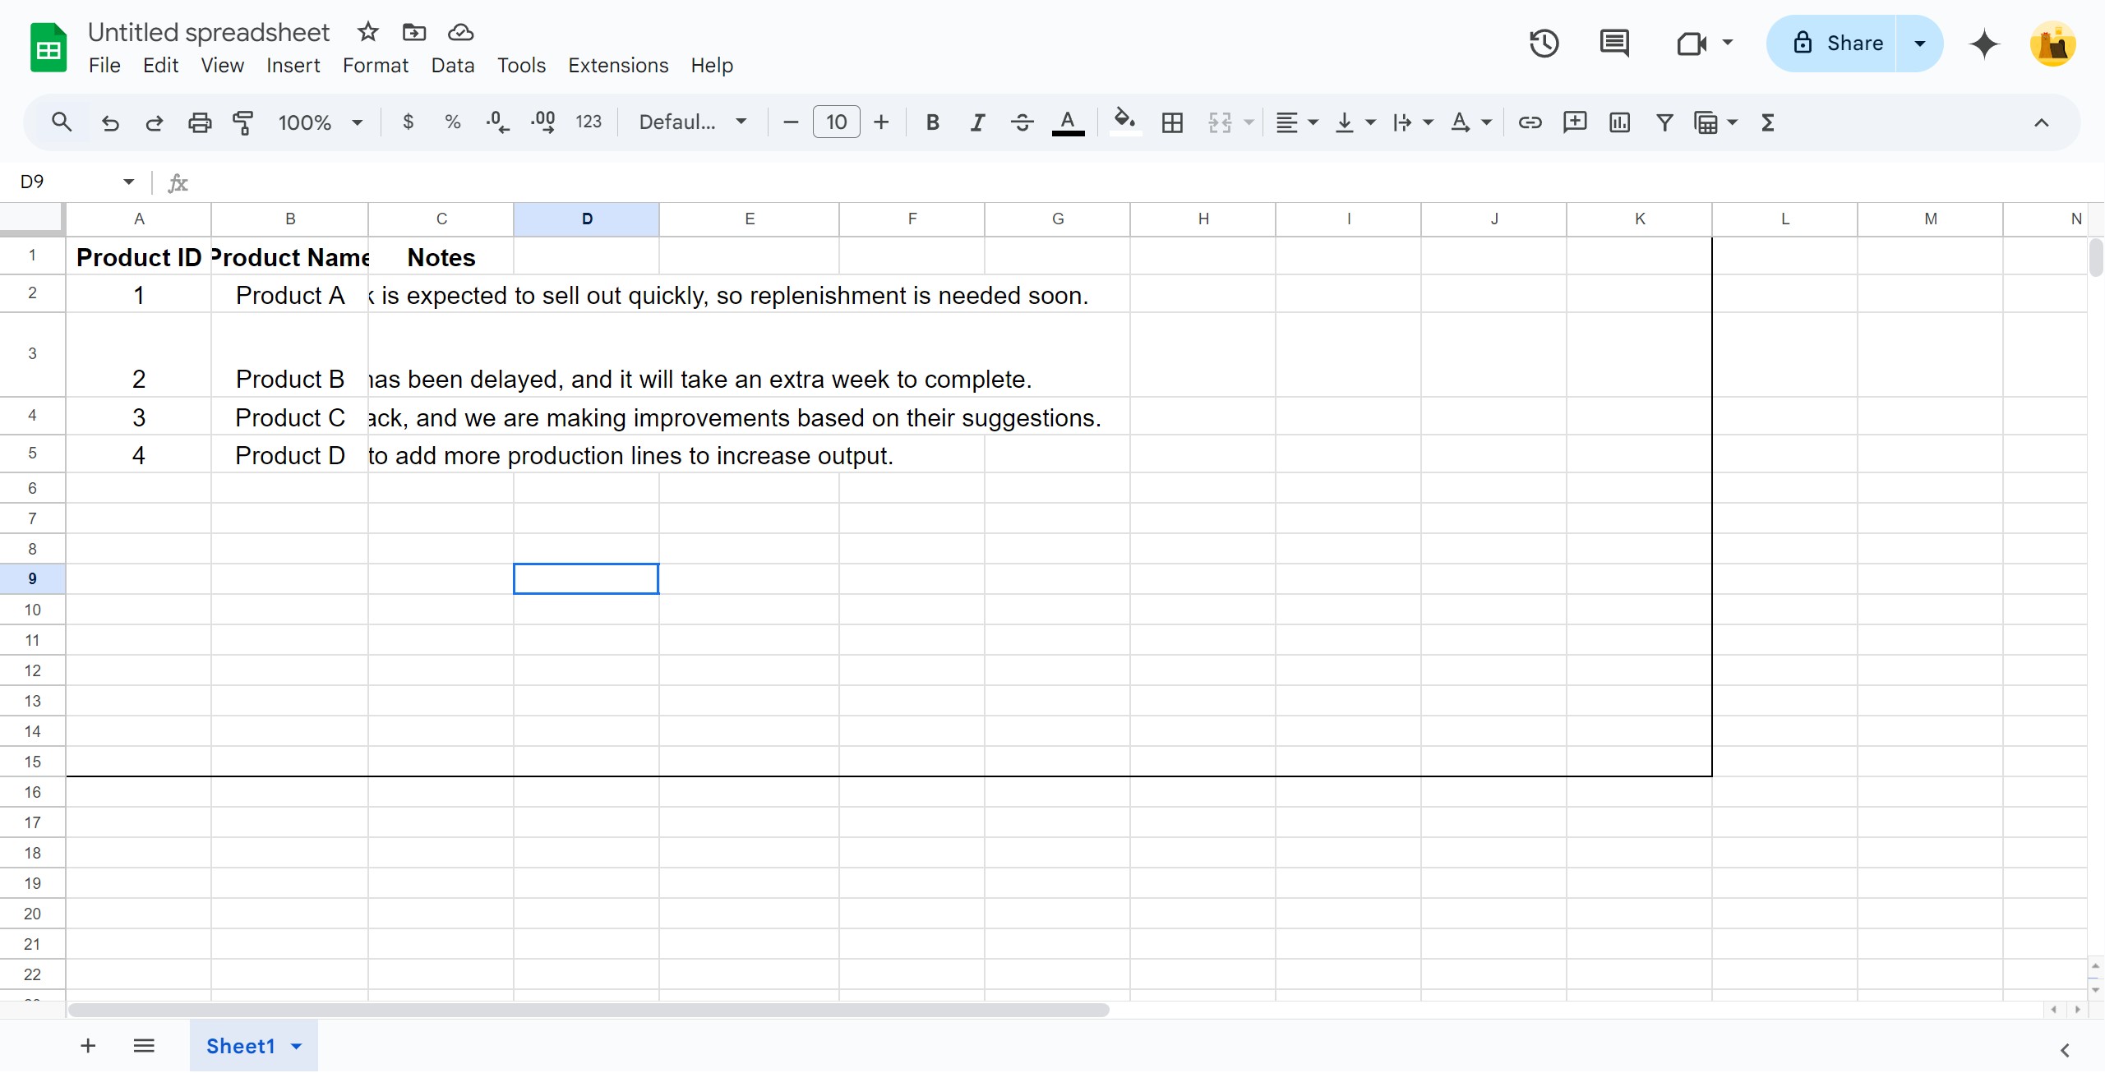
Task: Open the Sheet1 tab menu arrow
Action: pyautogui.click(x=297, y=1046)
